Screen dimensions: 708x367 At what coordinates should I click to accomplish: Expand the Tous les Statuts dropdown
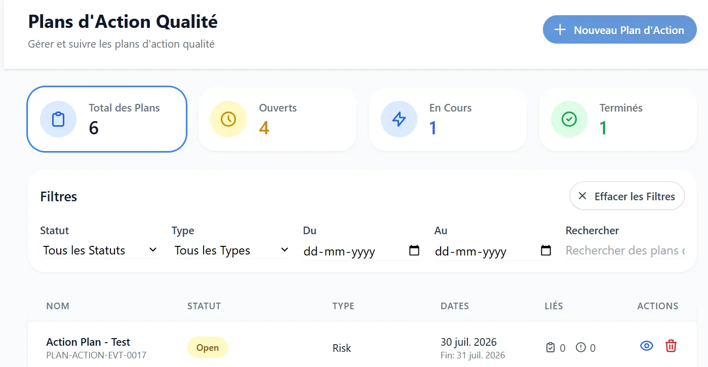pos(100,250)
